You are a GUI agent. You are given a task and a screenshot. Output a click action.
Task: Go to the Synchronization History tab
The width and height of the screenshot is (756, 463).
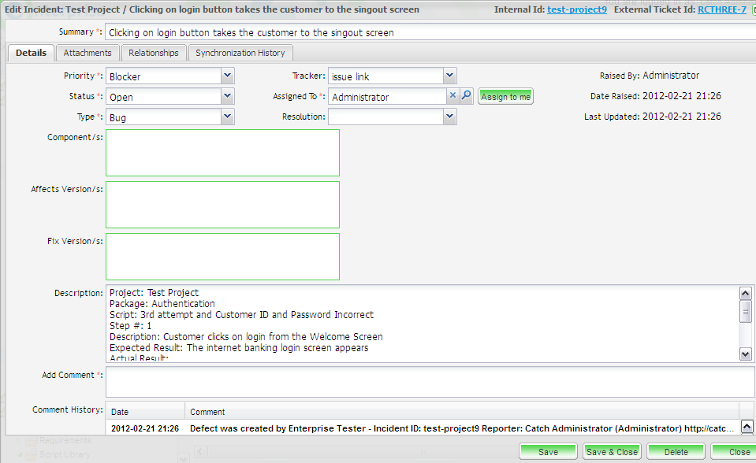(240, 53)
